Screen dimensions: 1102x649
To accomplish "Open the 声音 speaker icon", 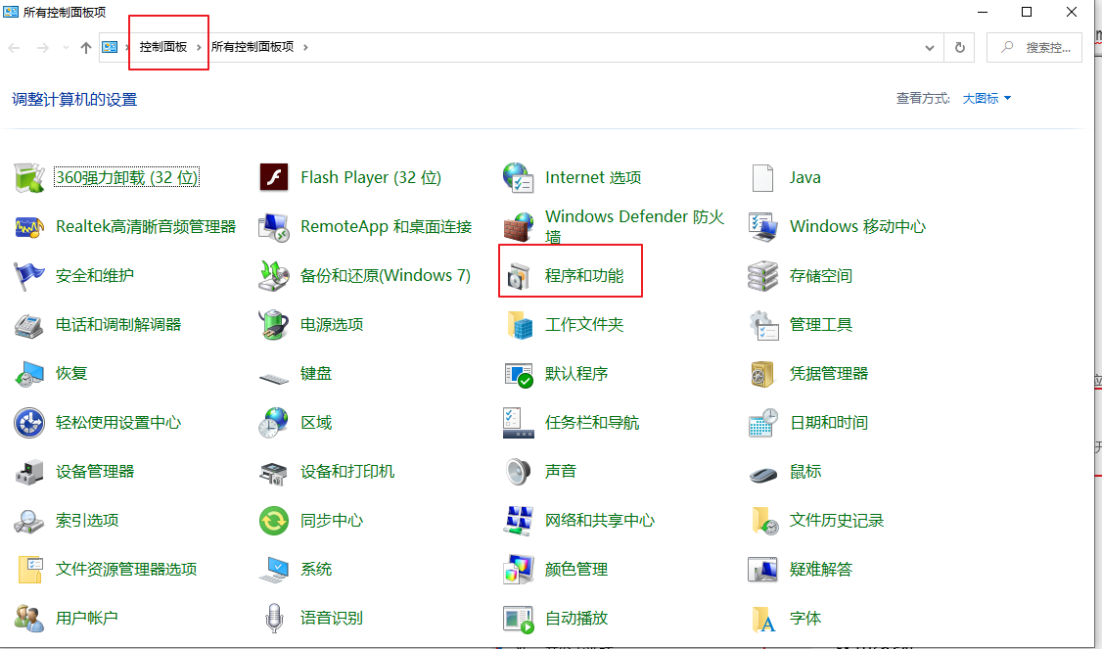I will tap(519, 472).
